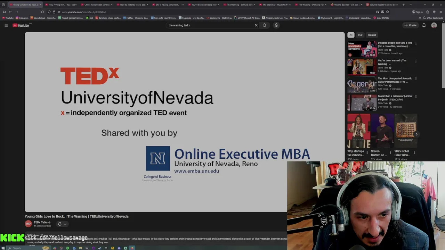The height and width of the screenshot is (250, 445).
Task: Select the All filter chip
Action: [x=351, y=35]
